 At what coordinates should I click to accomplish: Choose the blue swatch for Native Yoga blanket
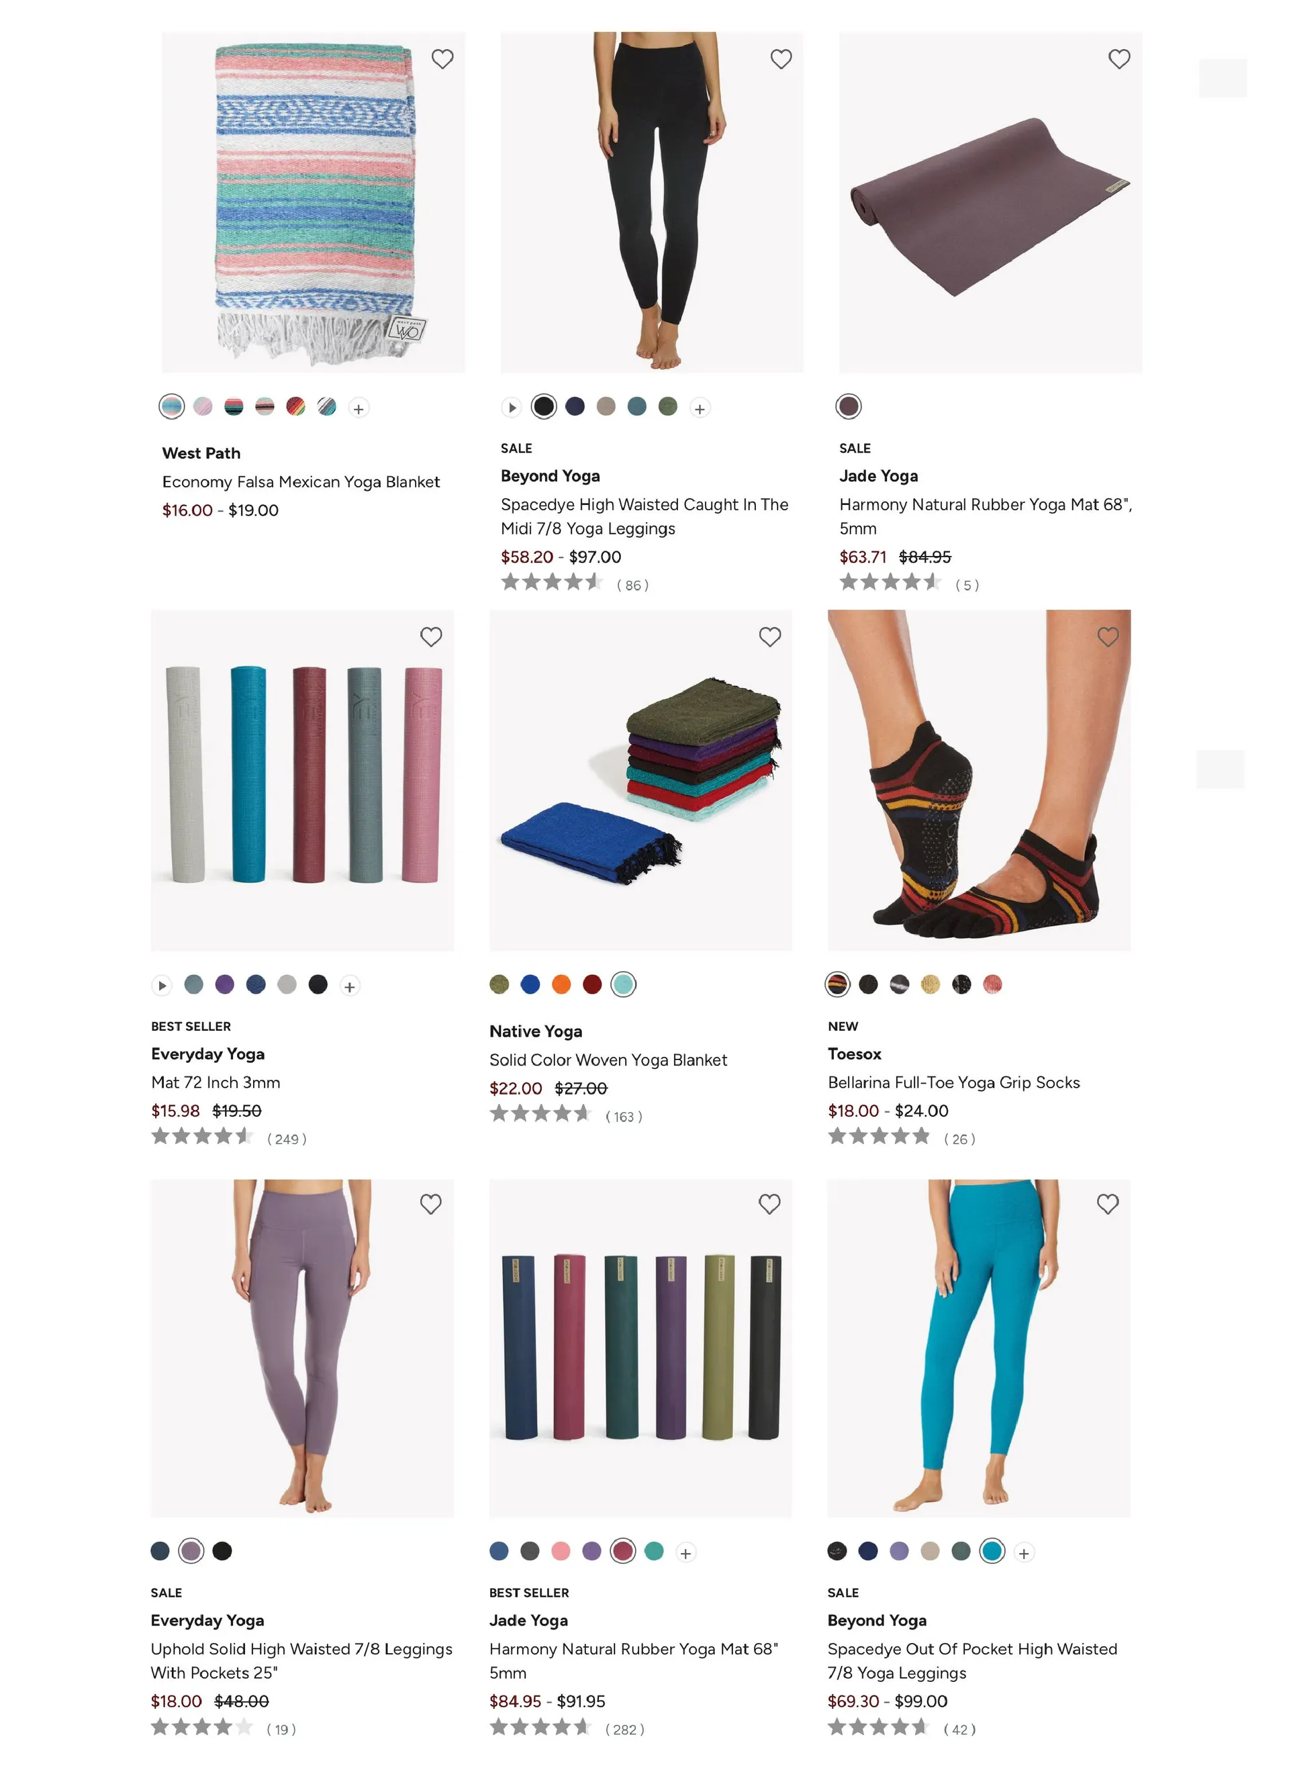(530, 984)
